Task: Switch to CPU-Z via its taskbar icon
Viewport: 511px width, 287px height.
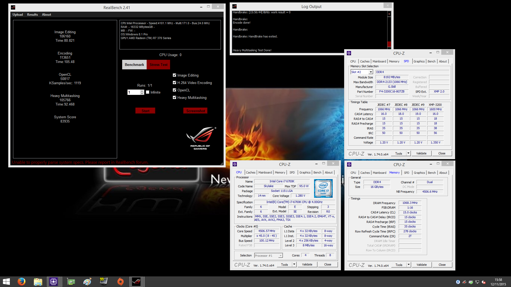Action: pyautogui.click(x=53, y=281)
